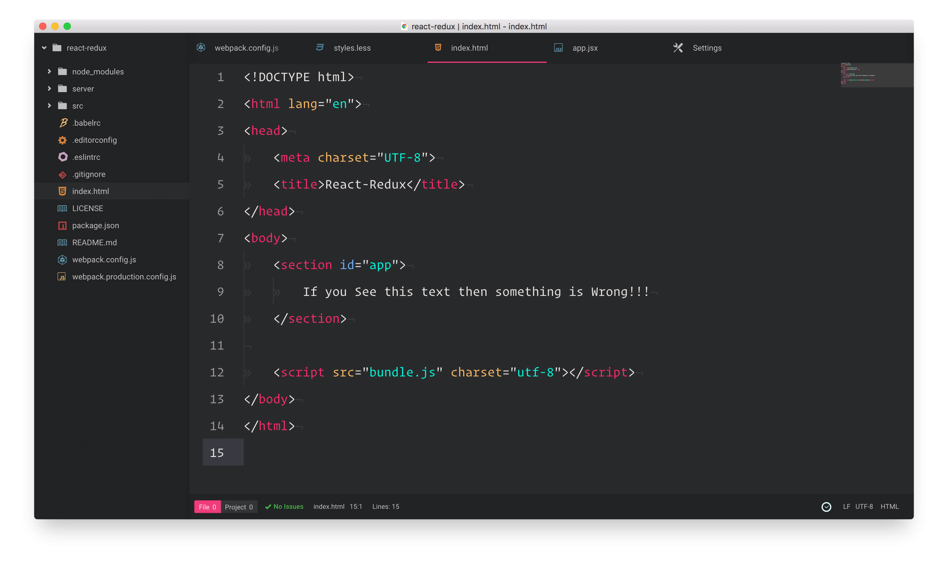Click the ESLint icon beside .eslintrc

click(63, 157)
